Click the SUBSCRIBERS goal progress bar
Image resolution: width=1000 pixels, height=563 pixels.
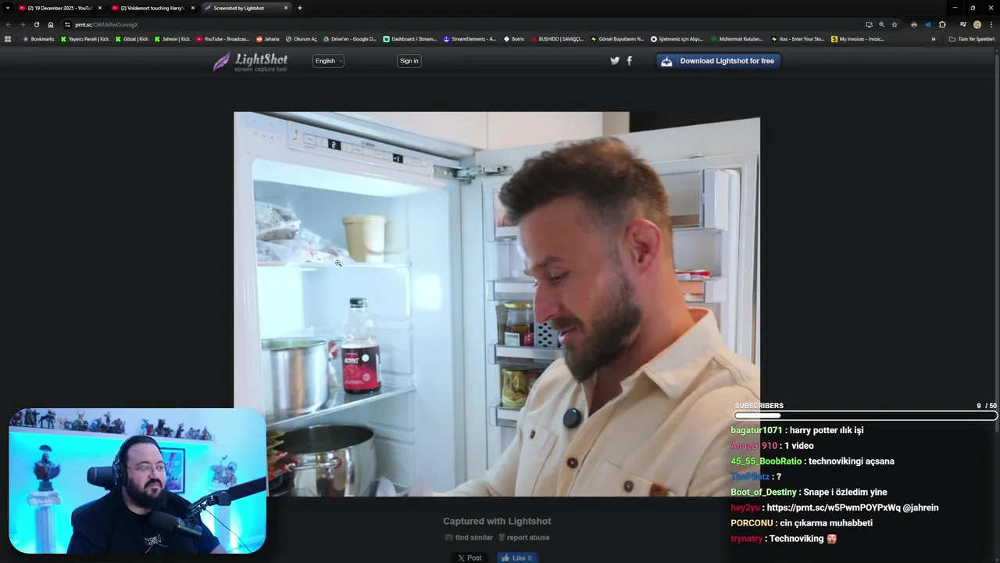pyautogui.click(x=866, y=415)
